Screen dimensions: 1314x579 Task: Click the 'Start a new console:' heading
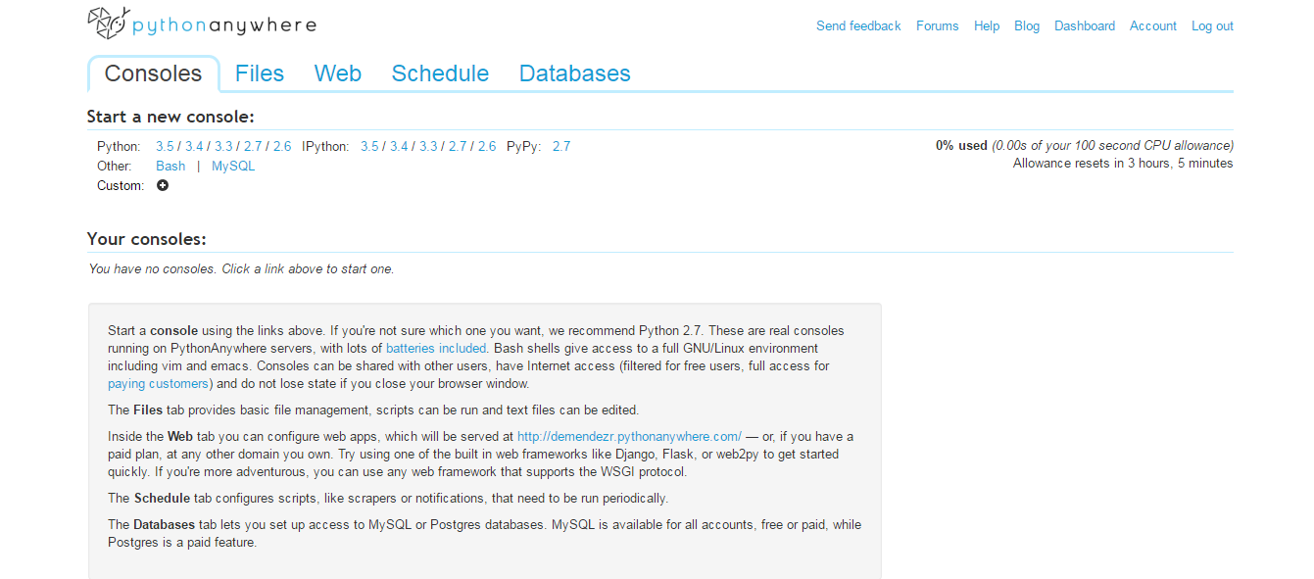(x=170, y=117)
